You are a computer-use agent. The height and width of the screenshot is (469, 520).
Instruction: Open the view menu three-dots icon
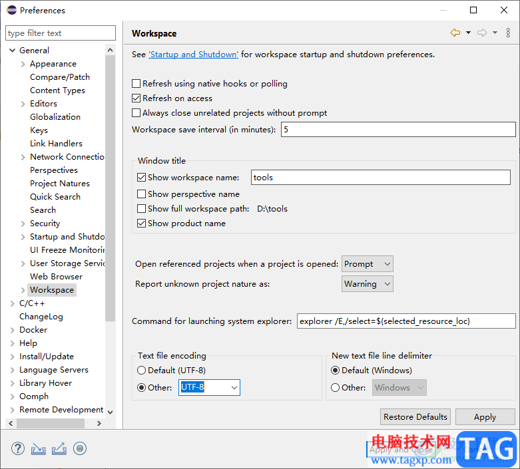[x=508, y=33]
